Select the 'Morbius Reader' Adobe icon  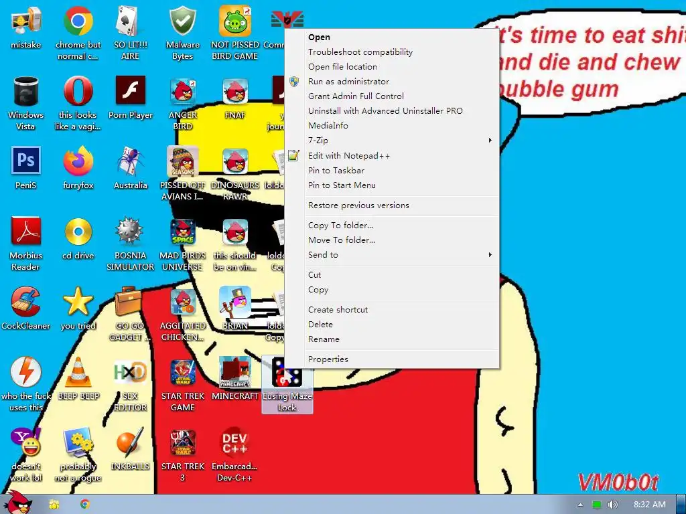click(26, 244)
